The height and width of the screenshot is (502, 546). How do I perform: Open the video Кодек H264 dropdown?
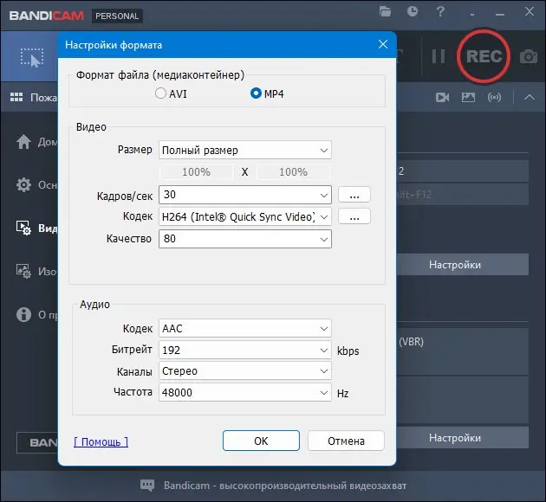click(x=244, y=217)
